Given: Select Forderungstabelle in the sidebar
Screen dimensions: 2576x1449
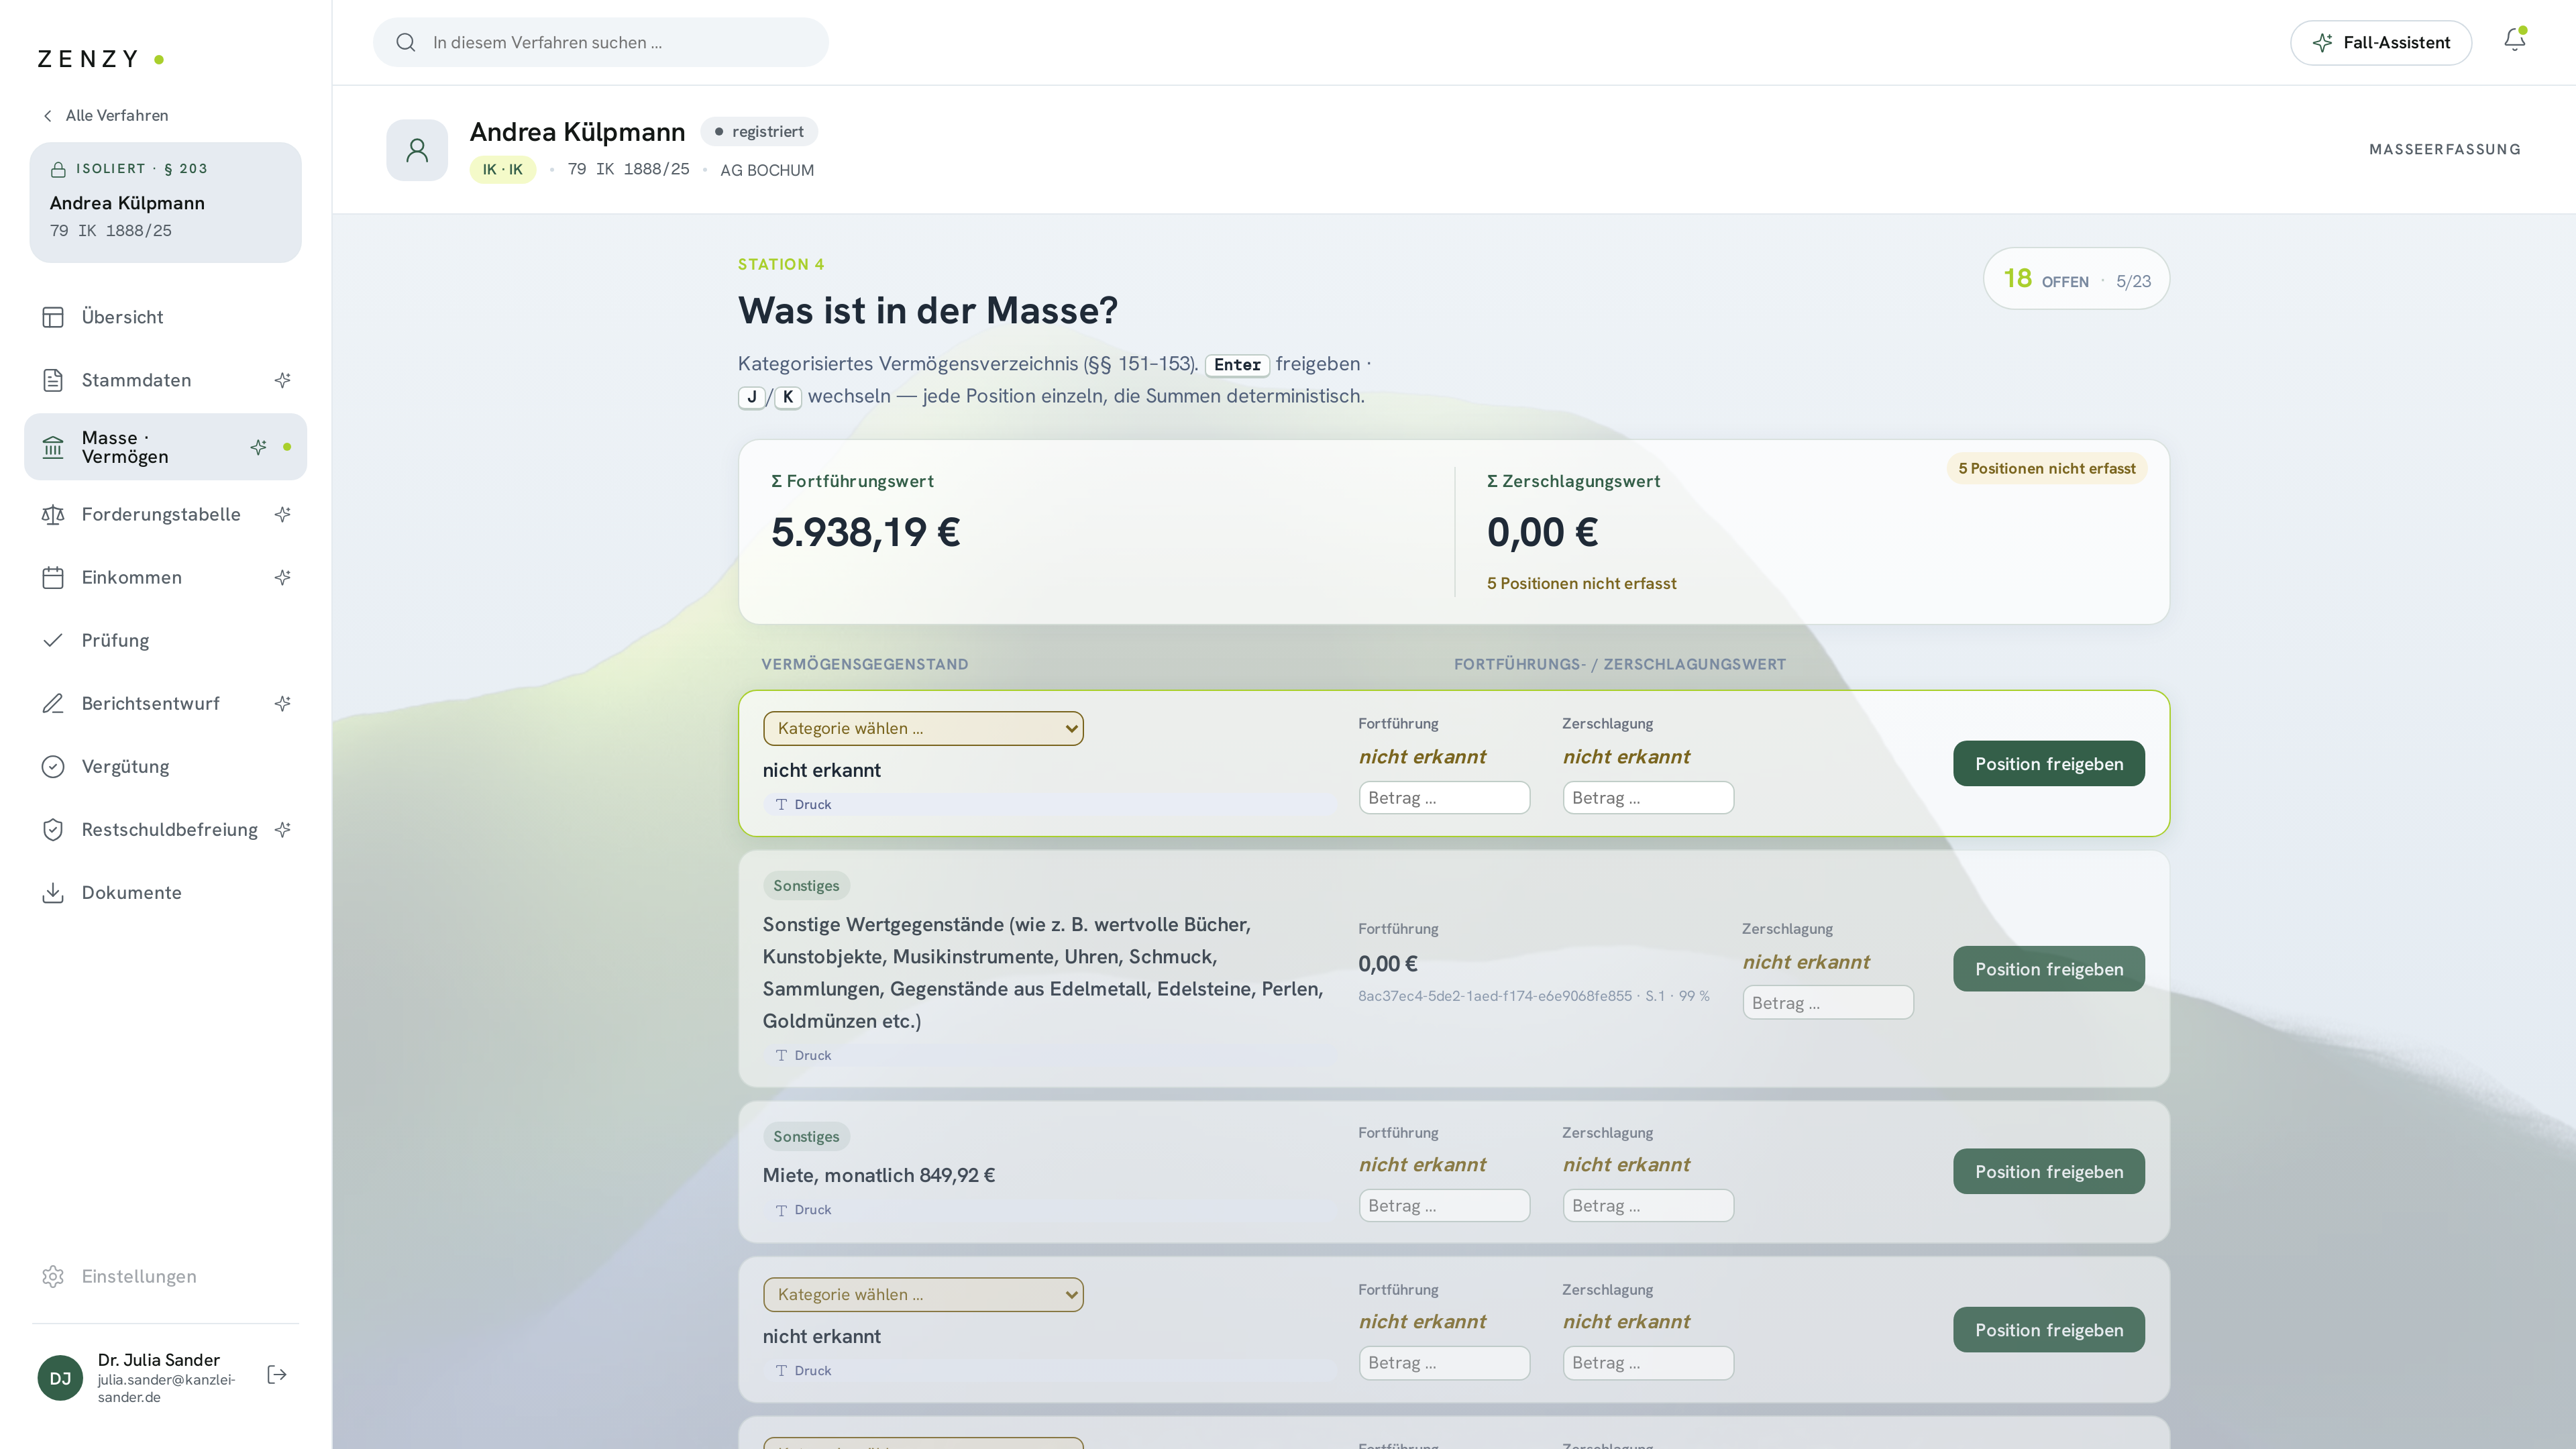Looking at the screenshot, I should coord(165,514).
